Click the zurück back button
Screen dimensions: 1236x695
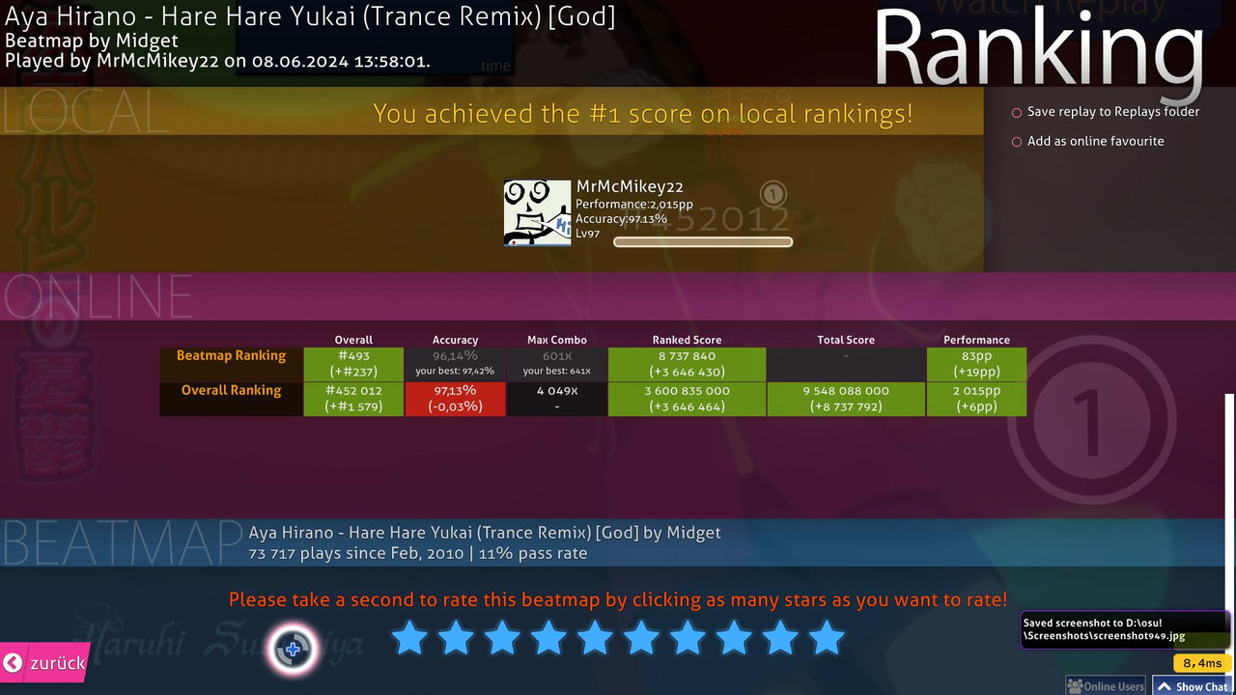44,663
